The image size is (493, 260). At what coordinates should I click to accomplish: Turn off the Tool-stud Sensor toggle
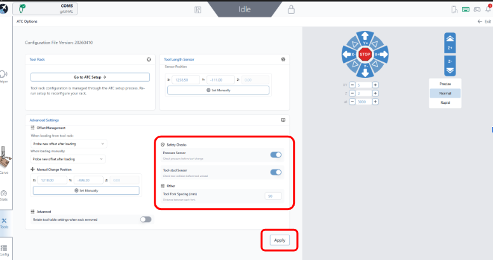[276, 172]
